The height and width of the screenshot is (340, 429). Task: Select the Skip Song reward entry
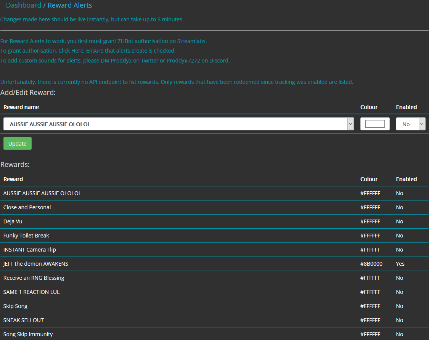click(x=15, y=306)
